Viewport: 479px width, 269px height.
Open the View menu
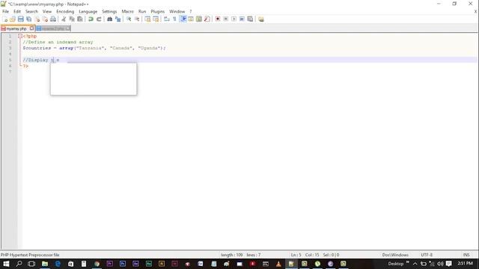point(46,11)
